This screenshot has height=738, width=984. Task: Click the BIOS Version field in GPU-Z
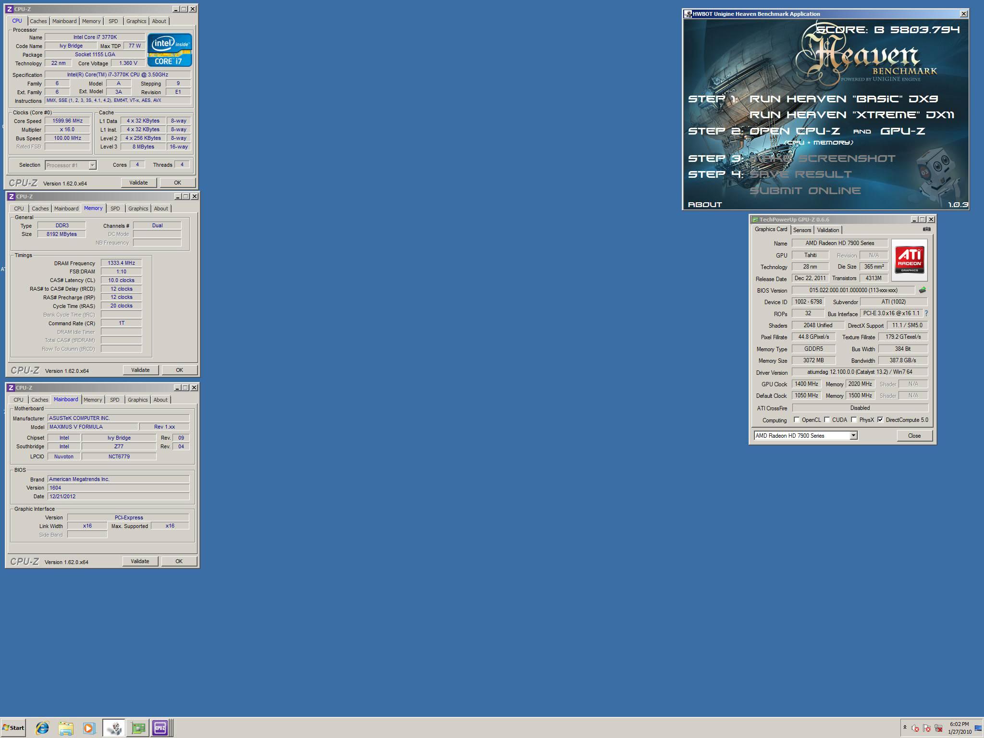pyautogui.click(x=853, y=290)
